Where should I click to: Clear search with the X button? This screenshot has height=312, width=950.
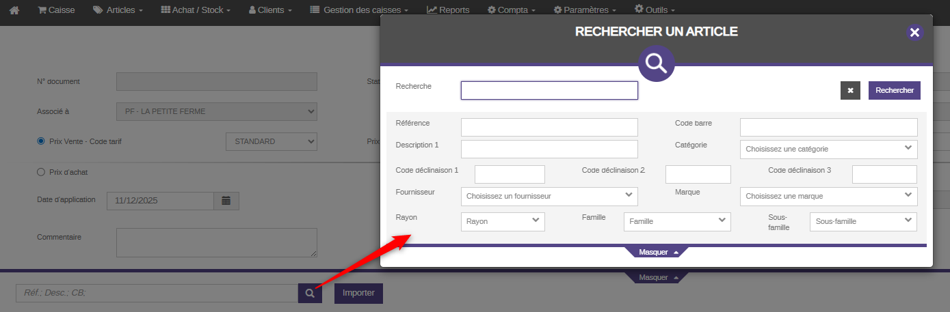[850, 90]
